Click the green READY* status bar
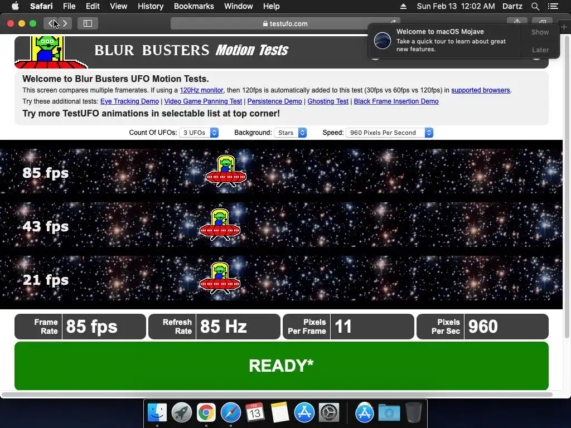The height and width of the screenshot is (428, 571). pos(282,366)
